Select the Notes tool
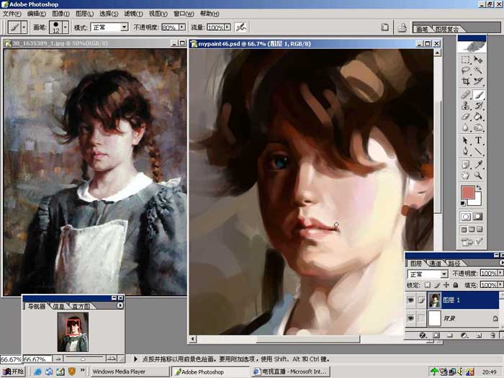The height and width of the screenshot is (378, 504). pos(465,165)
